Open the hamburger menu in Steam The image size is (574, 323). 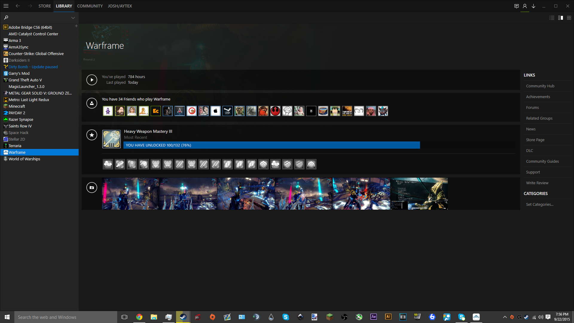click(6, 6)
